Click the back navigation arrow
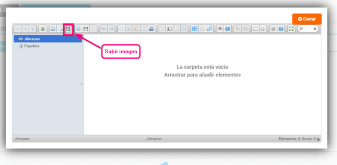The height and width of the screenshot is (165, 337). (18, 29)
